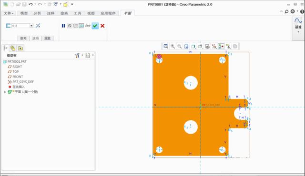The height and width of the screenshot is (176, 305).
Task: Click the Pause feature icon
Action: click(x=63, y=26)
